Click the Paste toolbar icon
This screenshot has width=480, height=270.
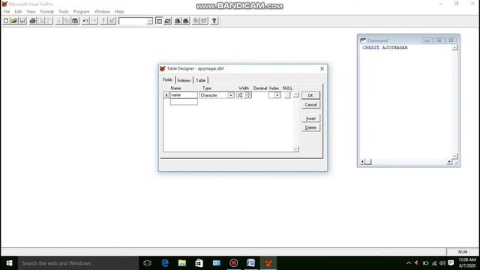point(75,21)
